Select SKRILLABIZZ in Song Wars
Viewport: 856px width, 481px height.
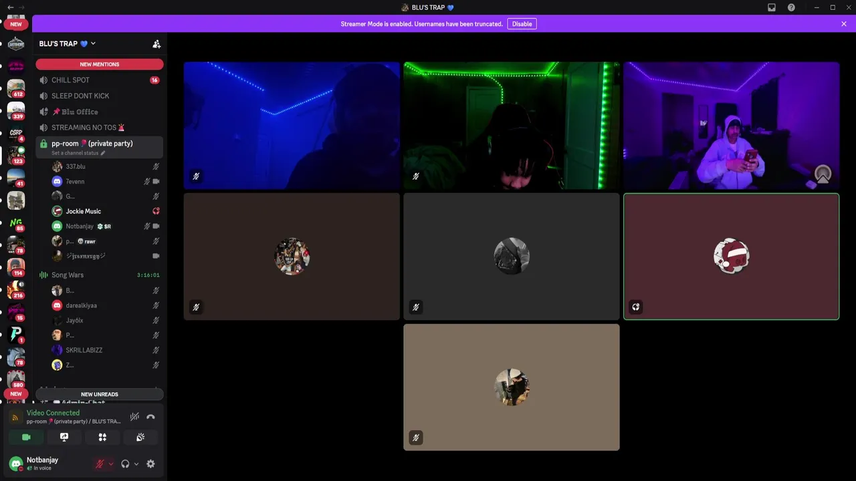tap(106, 350)
